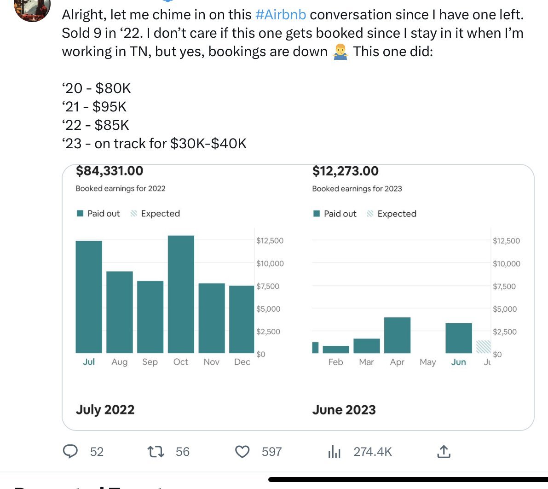548x489 pixels.
Task: Click the 597 likes count
Action: (271, 452)
